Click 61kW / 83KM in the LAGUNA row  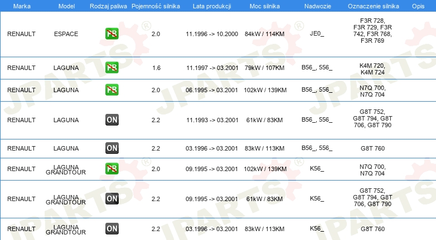[x=264, y=120]
